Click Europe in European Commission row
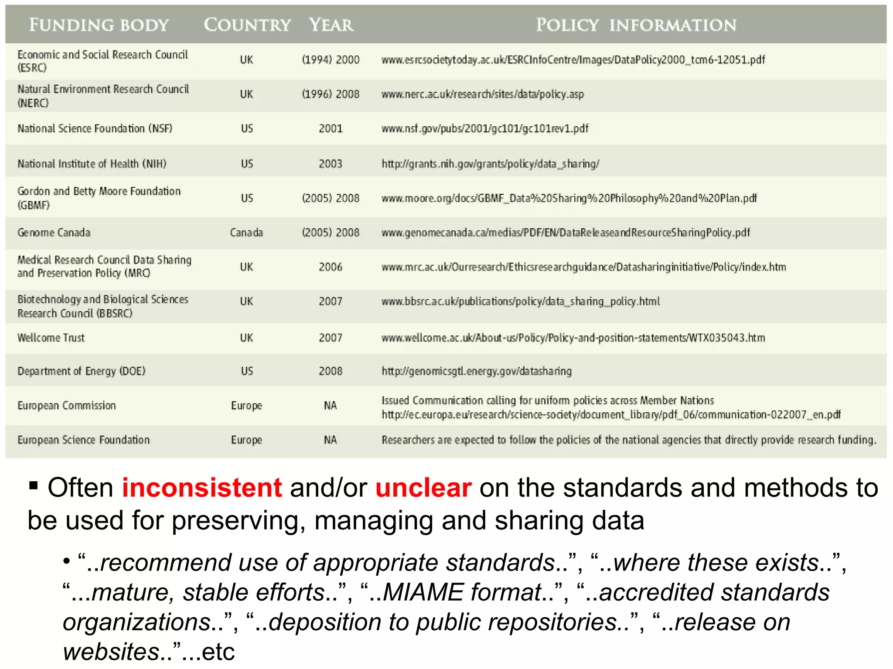893x669 pixels. click(x=247, y=405)
